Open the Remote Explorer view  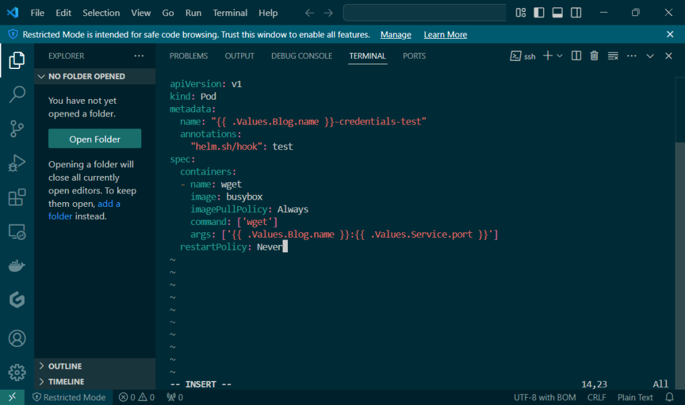17,232
